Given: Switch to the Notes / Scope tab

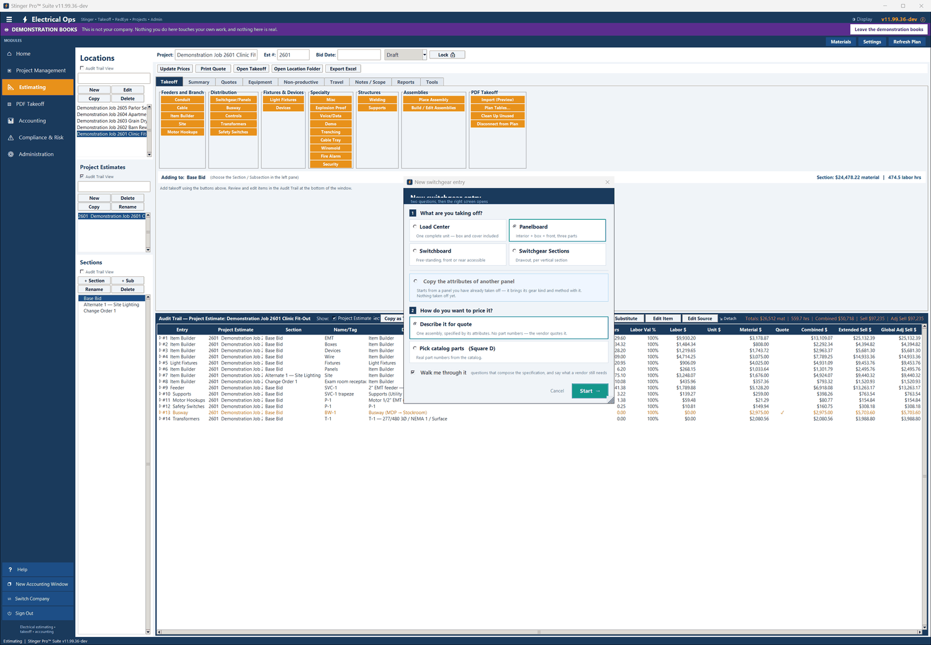Looking at the screenshot, I should [371, 82].
